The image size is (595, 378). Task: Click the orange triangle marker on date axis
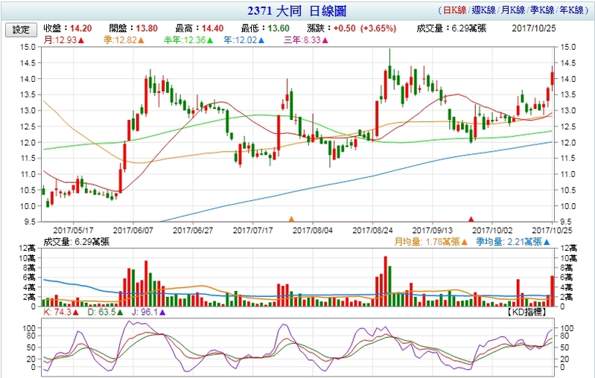pos(291,220)
